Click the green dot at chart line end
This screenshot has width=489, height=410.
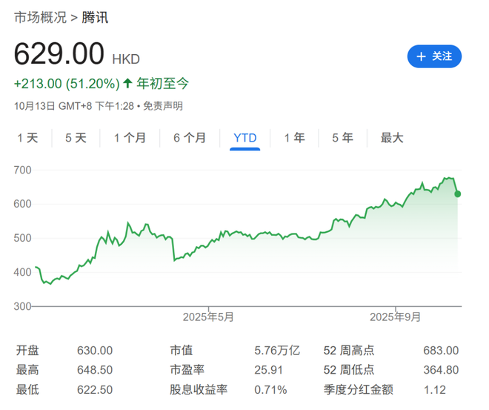[458, 194]
